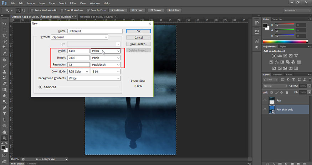The width and height of the screenshot is (312, 165).
Task: Lock layer position
Action: [x=282, y=92]
